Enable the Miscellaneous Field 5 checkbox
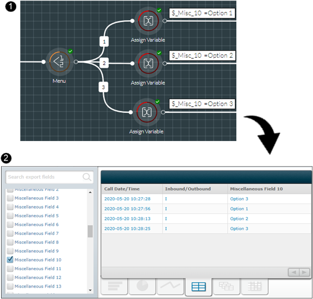 [10, 216]
